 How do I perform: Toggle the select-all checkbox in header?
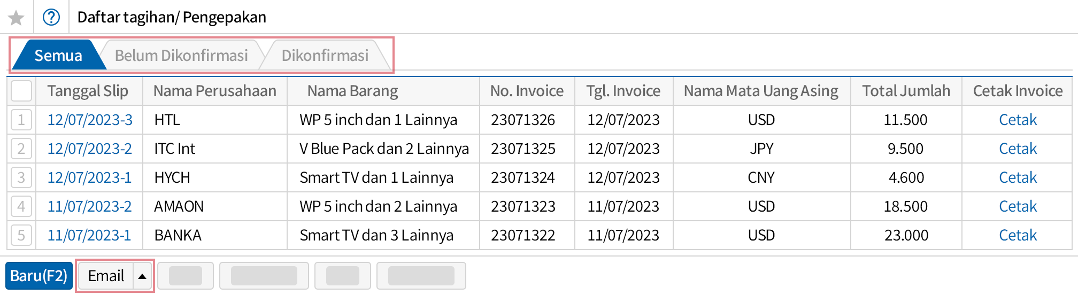[21, 91]
